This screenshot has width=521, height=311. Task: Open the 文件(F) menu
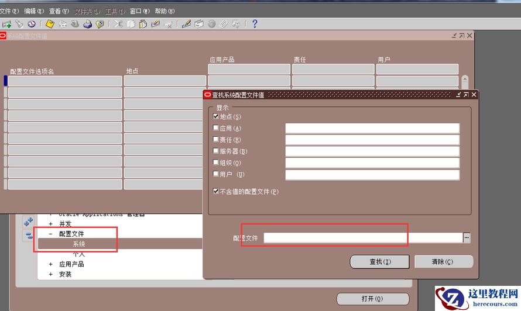point(9,11)
